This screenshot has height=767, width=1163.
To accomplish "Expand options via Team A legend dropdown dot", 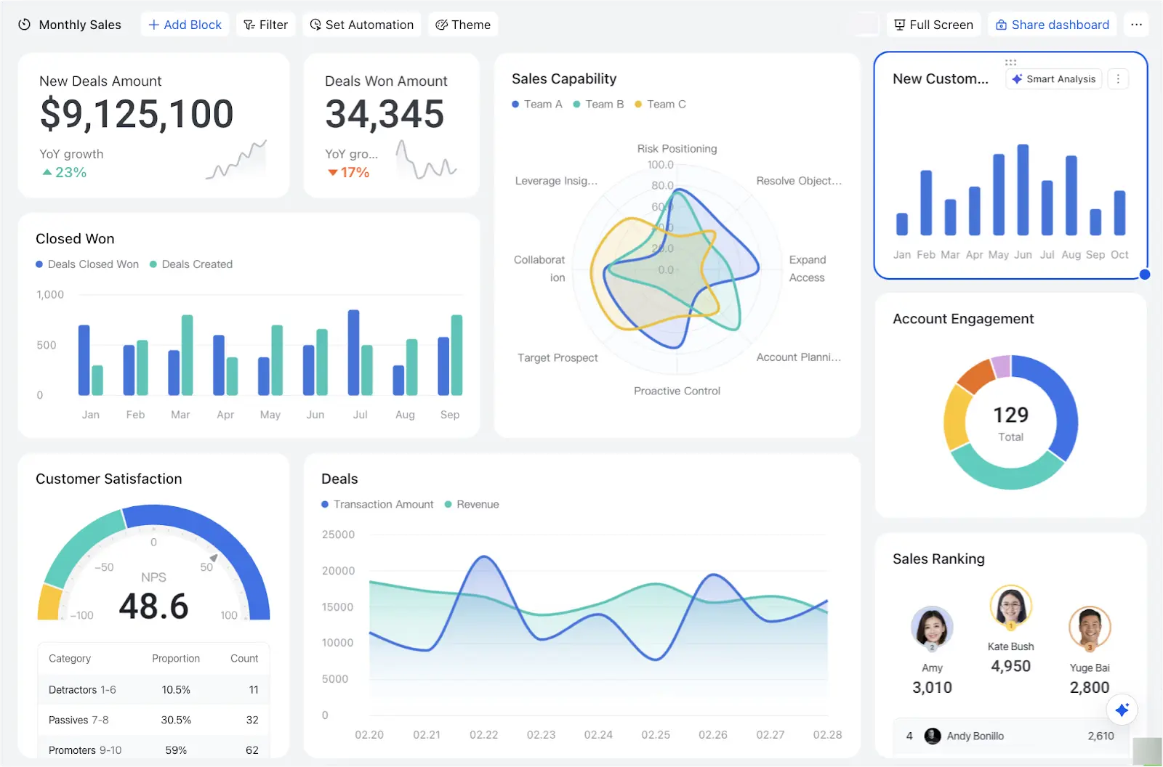I will 514,104.
